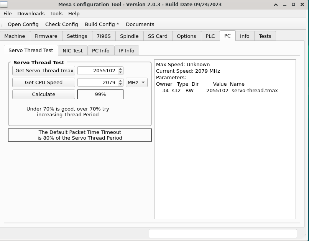Viewport: 309px width, 241px height.
Task: Click the servo-thread.tmax parameter name
Action: point(255,90)
